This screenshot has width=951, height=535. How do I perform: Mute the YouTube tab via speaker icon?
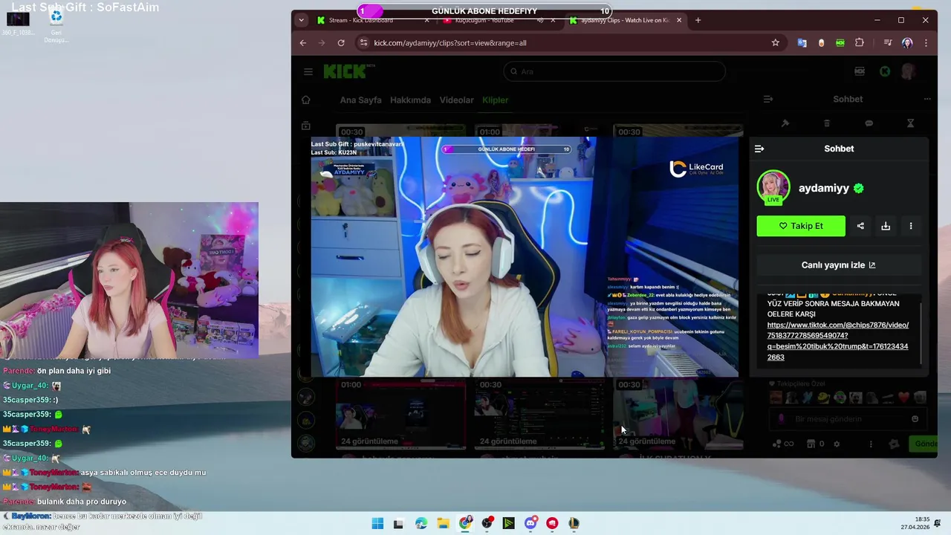pos(540,20)
